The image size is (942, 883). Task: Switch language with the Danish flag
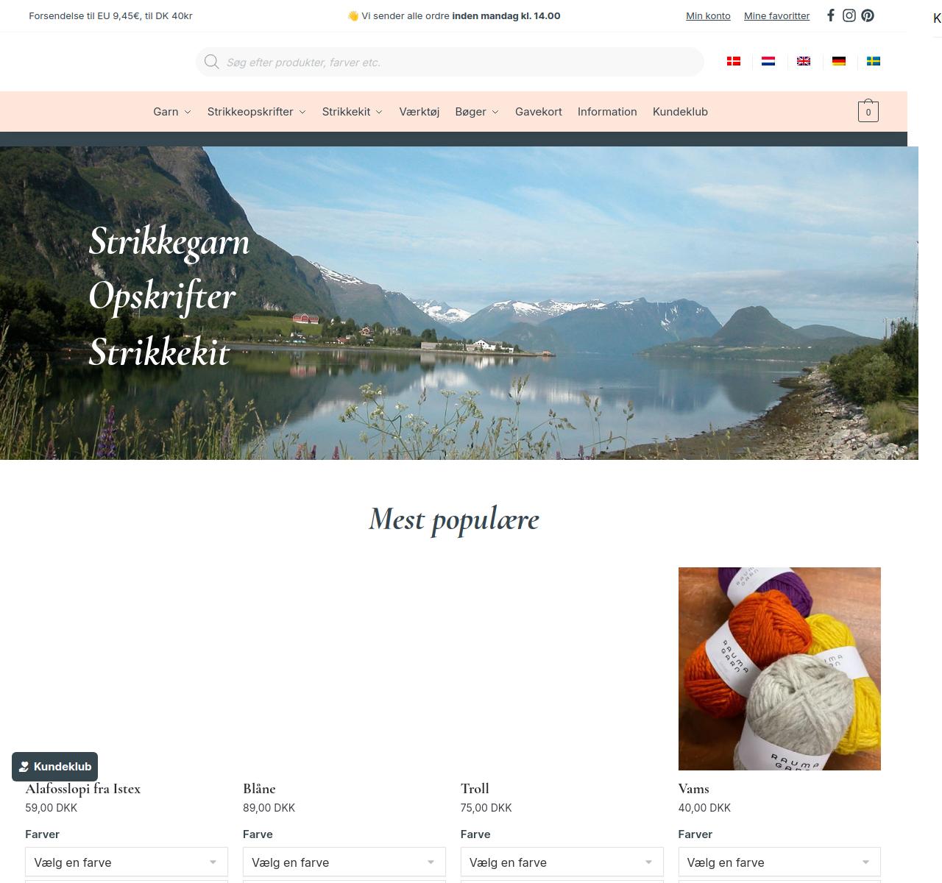click(x=734, y=61)
